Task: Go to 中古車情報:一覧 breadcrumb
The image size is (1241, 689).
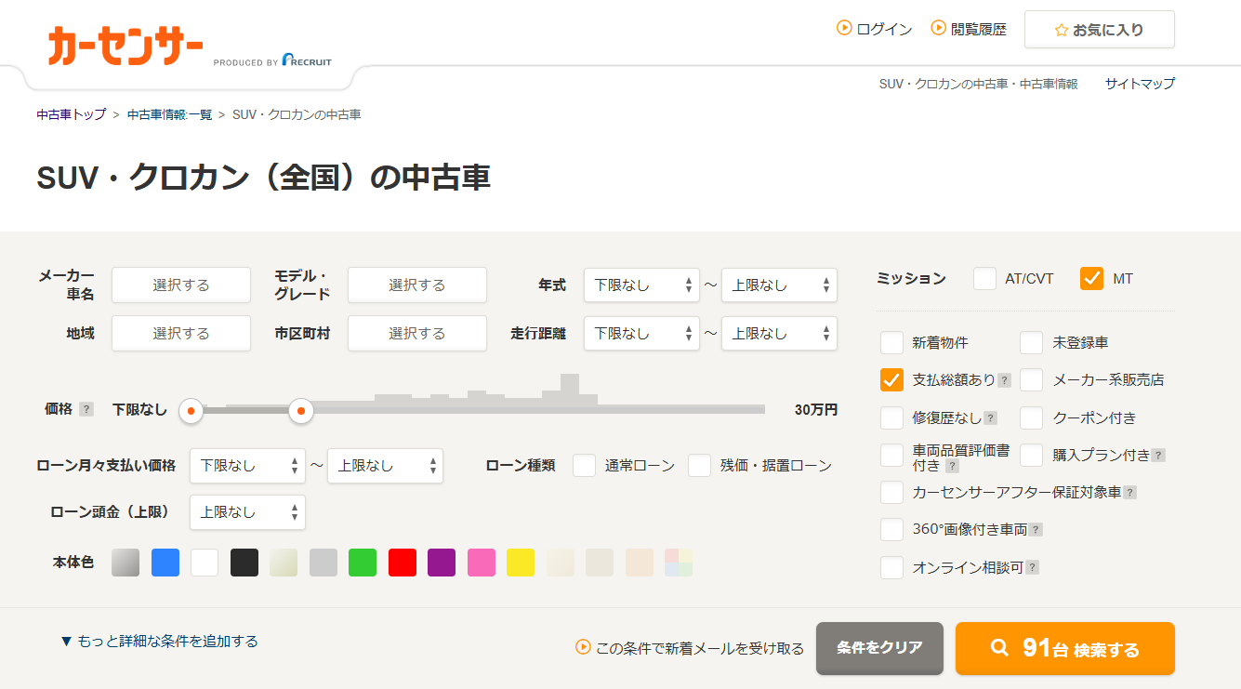Action: (x=169, y=114)
